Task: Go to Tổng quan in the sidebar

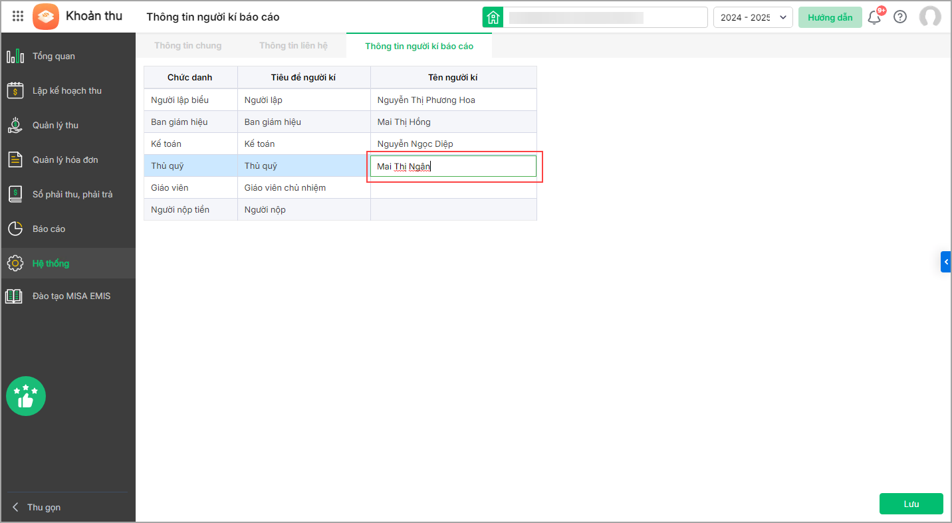Action: tap(54, 56)
